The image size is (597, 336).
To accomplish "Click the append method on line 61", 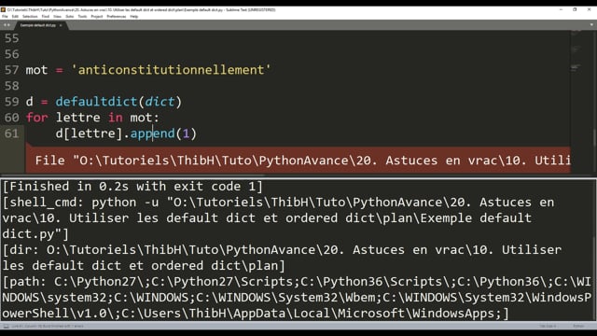I will pos(152,133).
